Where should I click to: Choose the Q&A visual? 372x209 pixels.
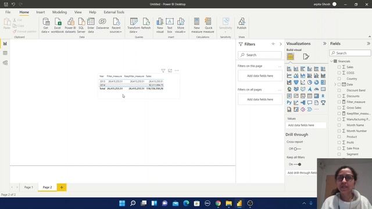click(310, 103)
